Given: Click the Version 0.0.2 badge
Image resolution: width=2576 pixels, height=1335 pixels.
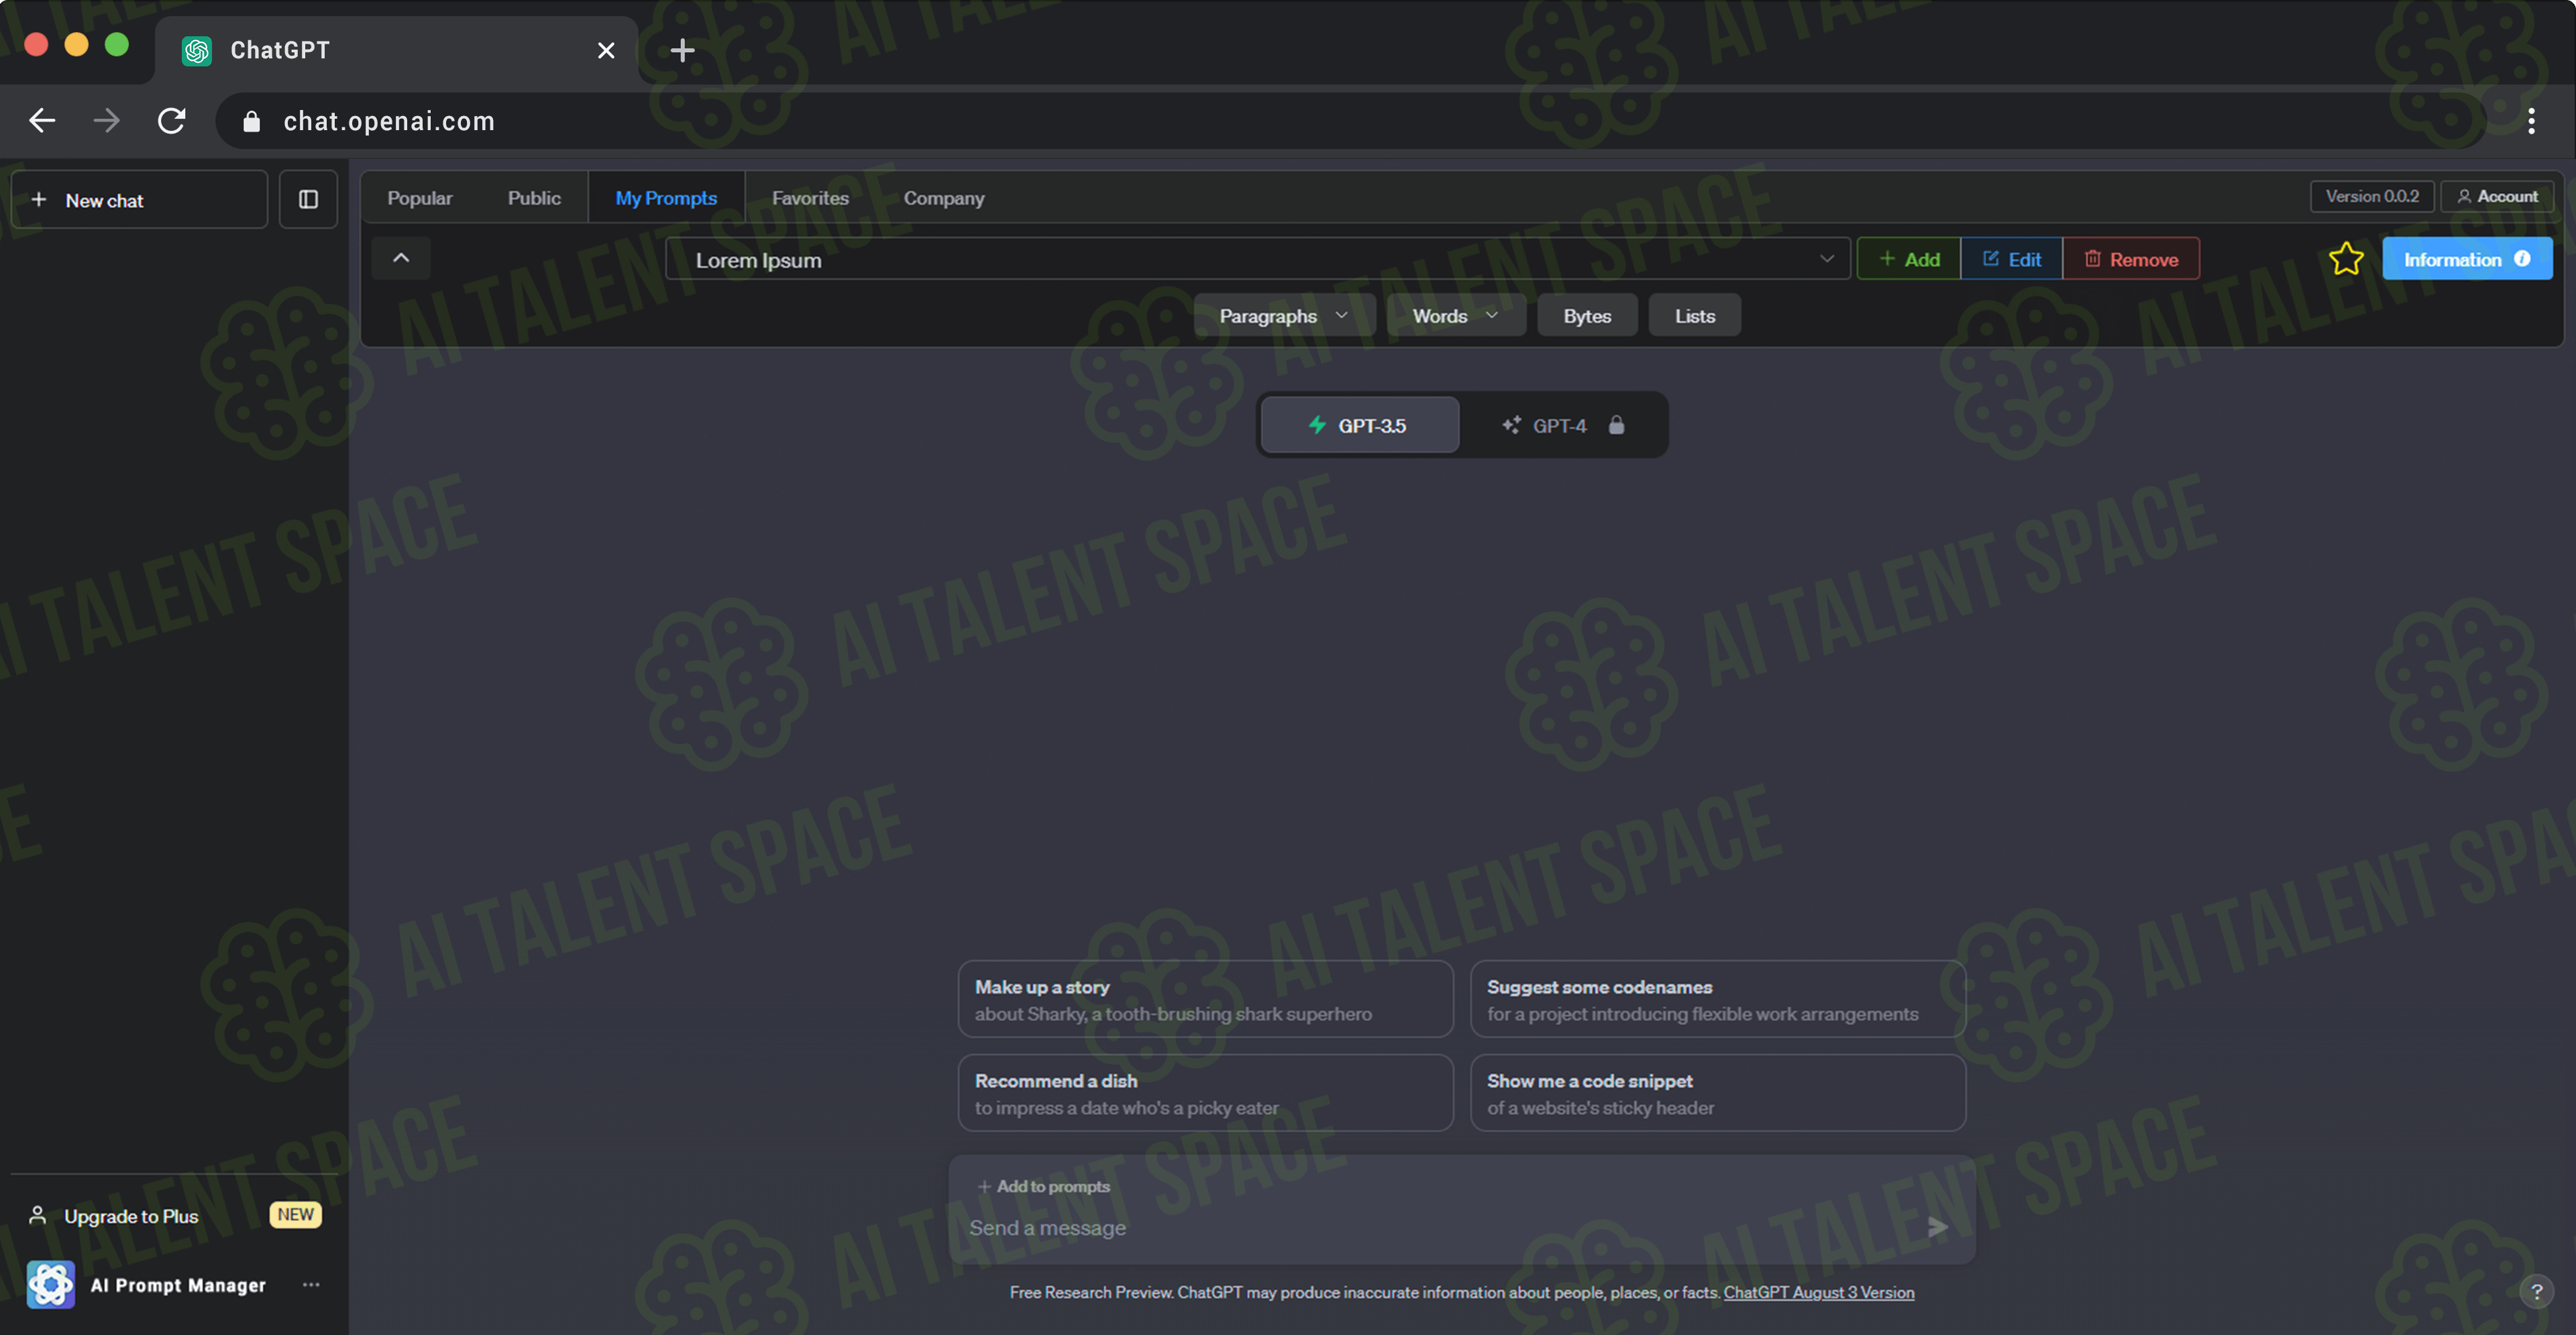Looking at the screenshot, I should point(2371,196).
